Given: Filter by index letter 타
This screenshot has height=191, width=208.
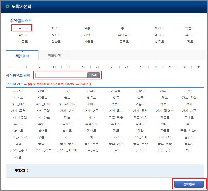Looking at the screenshot, I should point(170,67).
